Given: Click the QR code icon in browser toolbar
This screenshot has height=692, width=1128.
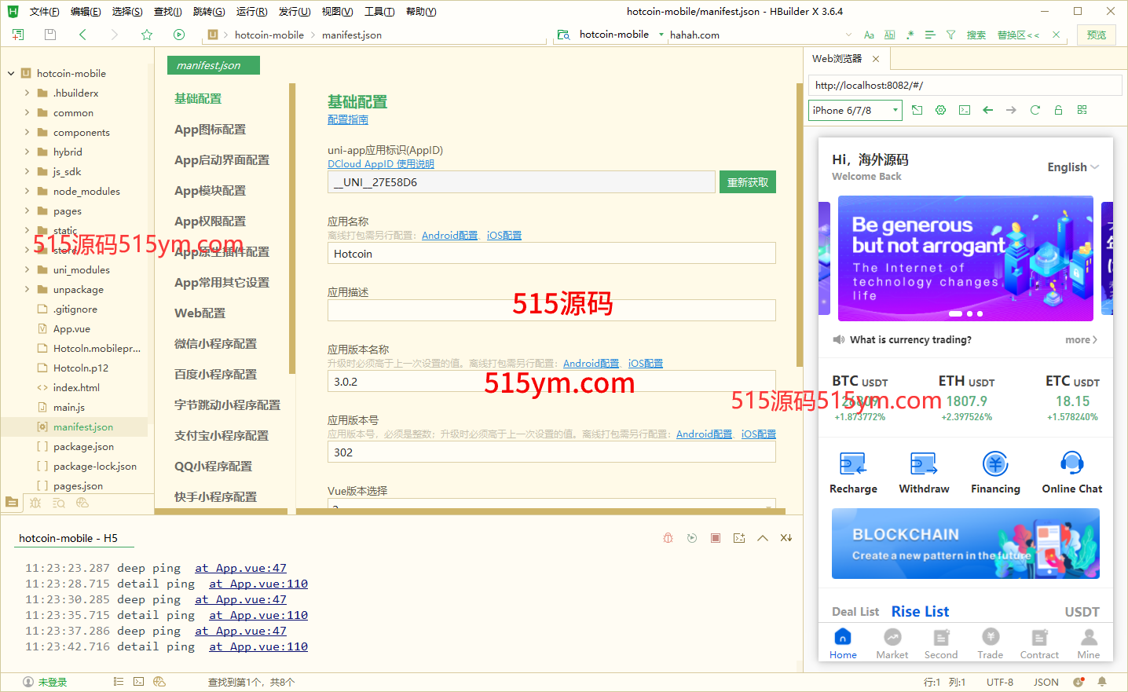Looking at the screenshot, I should (x=1082, y=110).
